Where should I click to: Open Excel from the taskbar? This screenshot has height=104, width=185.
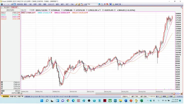141,100
